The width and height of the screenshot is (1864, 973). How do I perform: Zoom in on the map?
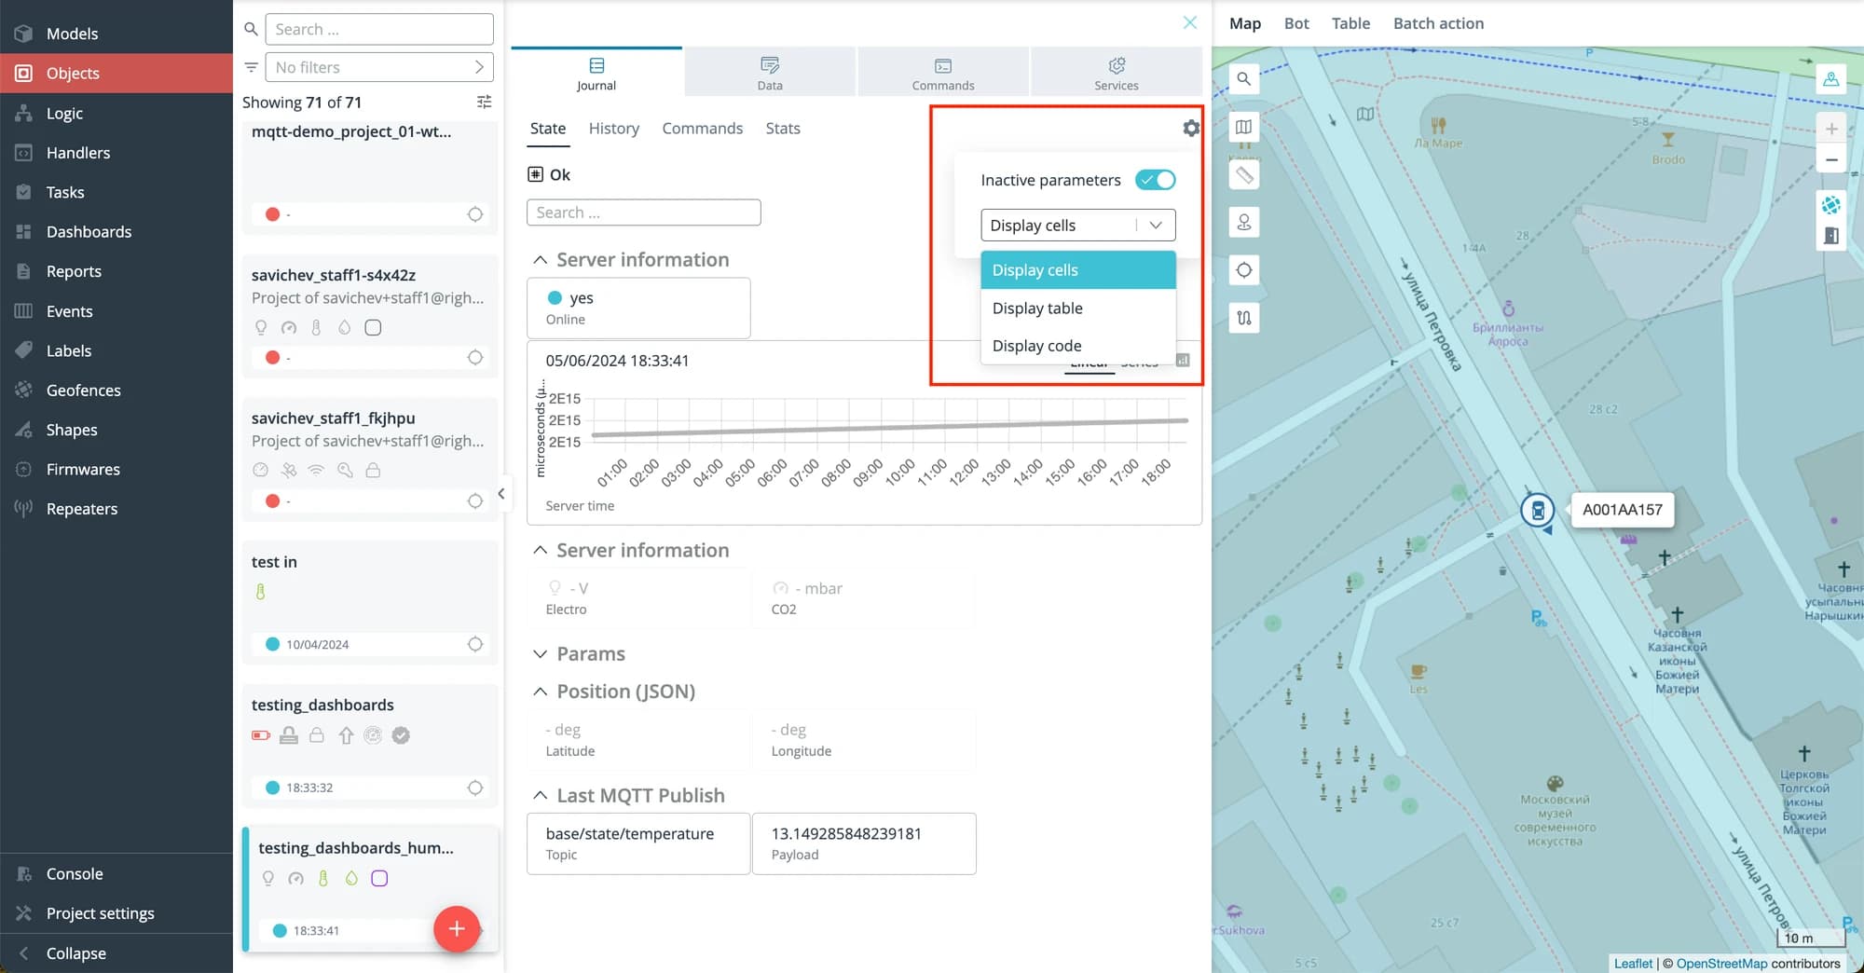[x=1830, y=129]
